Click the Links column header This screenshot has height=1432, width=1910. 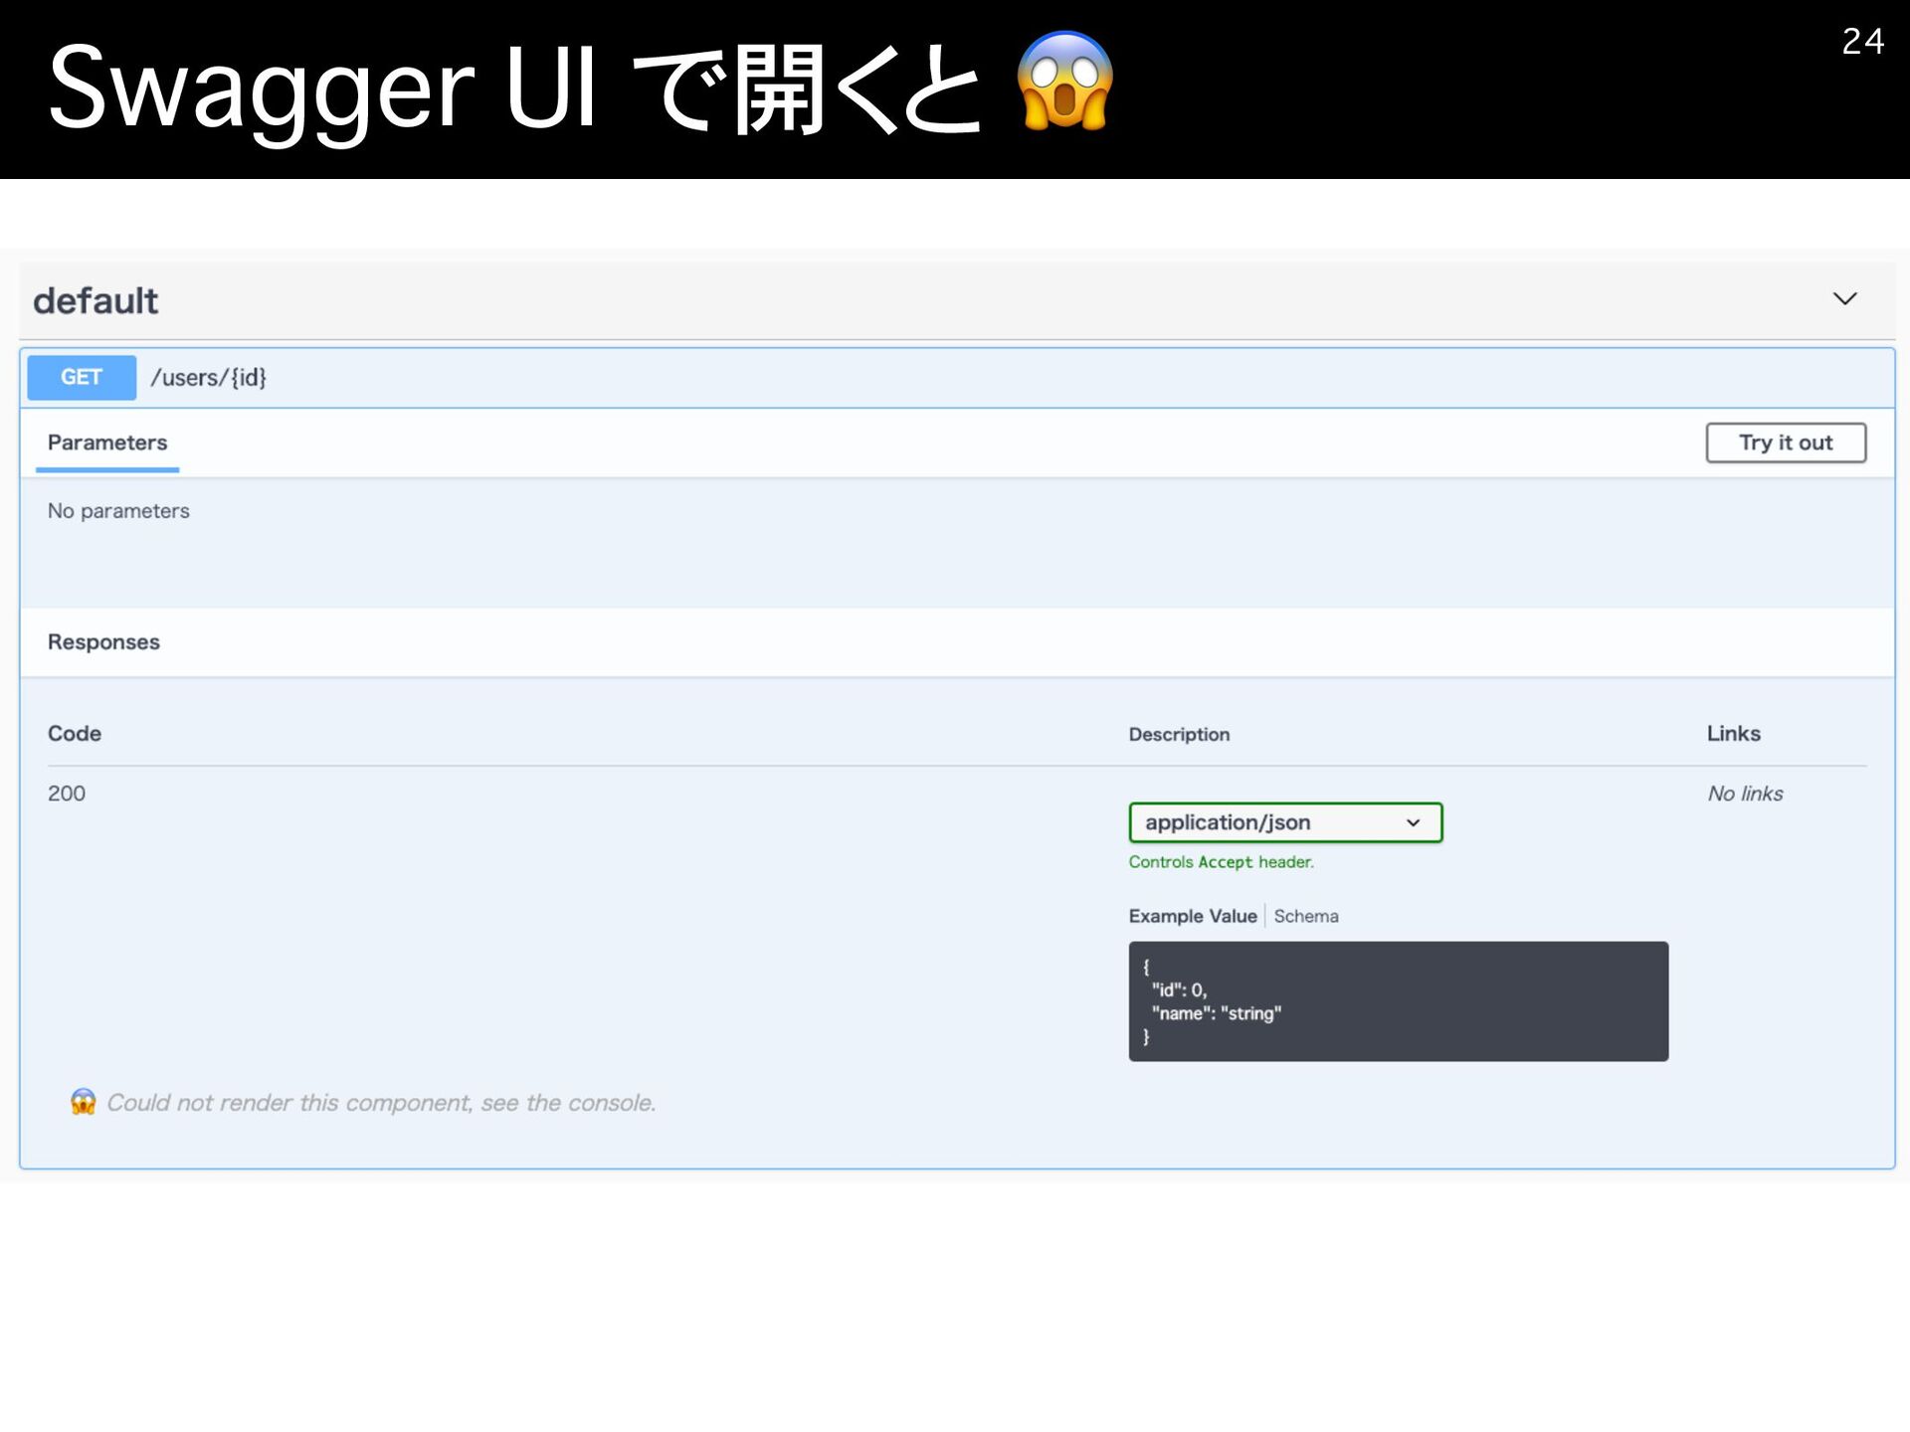click(x=1734, y=733)
